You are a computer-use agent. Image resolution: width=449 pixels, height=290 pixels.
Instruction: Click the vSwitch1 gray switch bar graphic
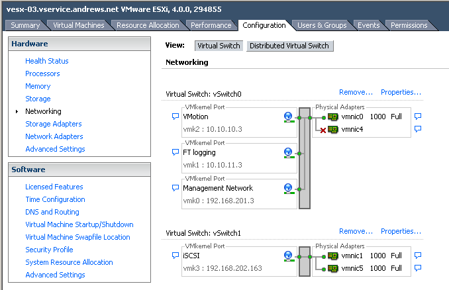pos(305,262)
